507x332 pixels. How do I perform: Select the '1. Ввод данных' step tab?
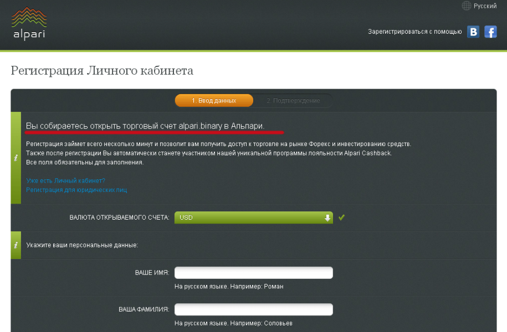point(214,101)
